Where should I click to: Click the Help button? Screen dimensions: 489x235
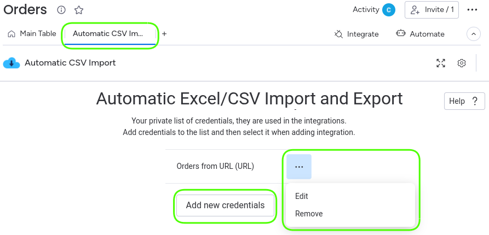click(x=464, y=101)
